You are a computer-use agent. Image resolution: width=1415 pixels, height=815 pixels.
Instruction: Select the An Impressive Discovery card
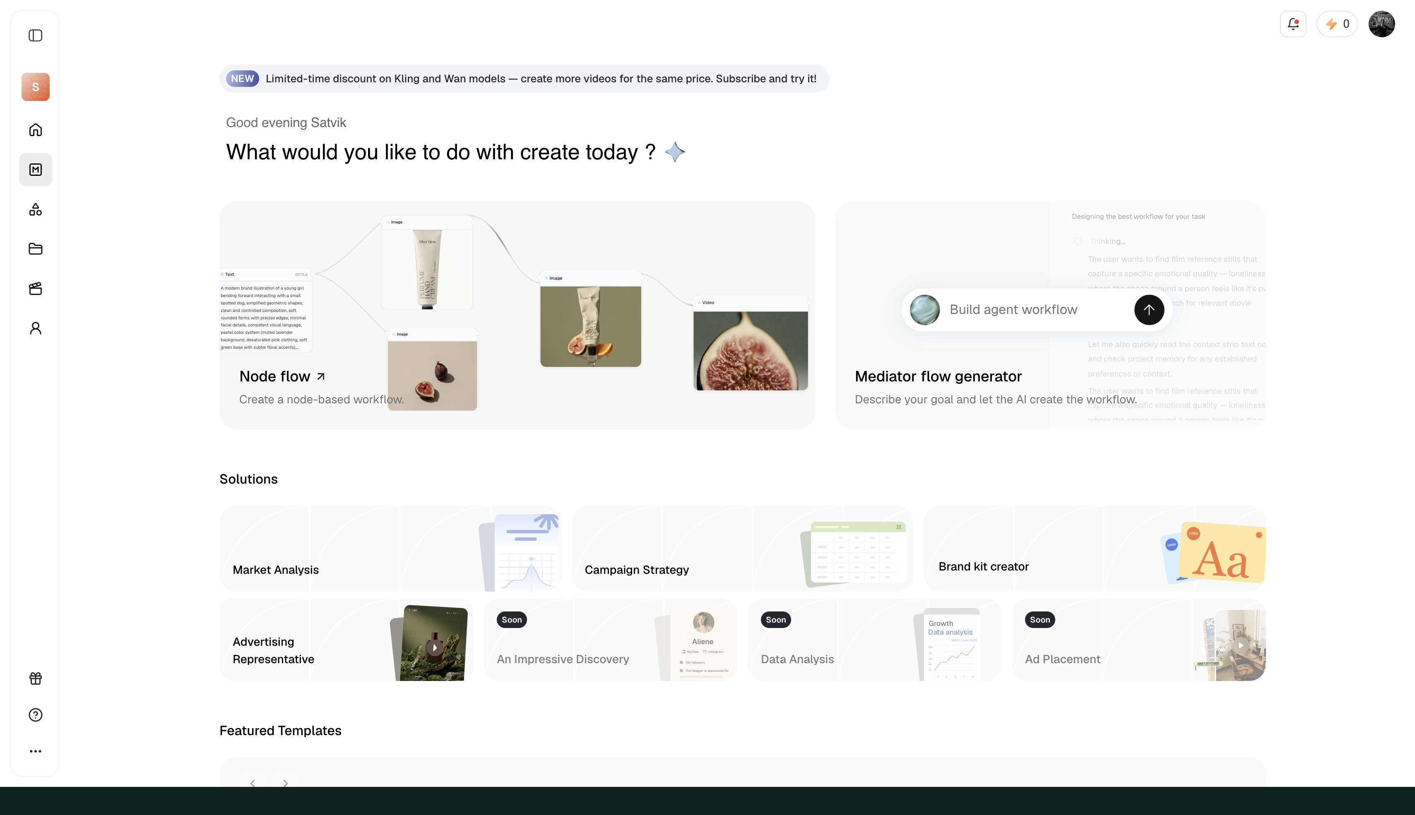(x=610, y=640)
